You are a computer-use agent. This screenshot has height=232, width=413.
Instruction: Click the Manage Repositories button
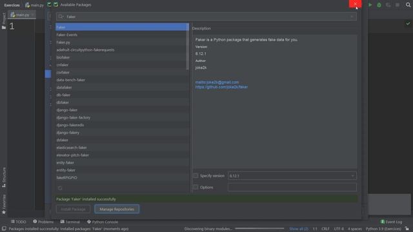coord(117,209)
